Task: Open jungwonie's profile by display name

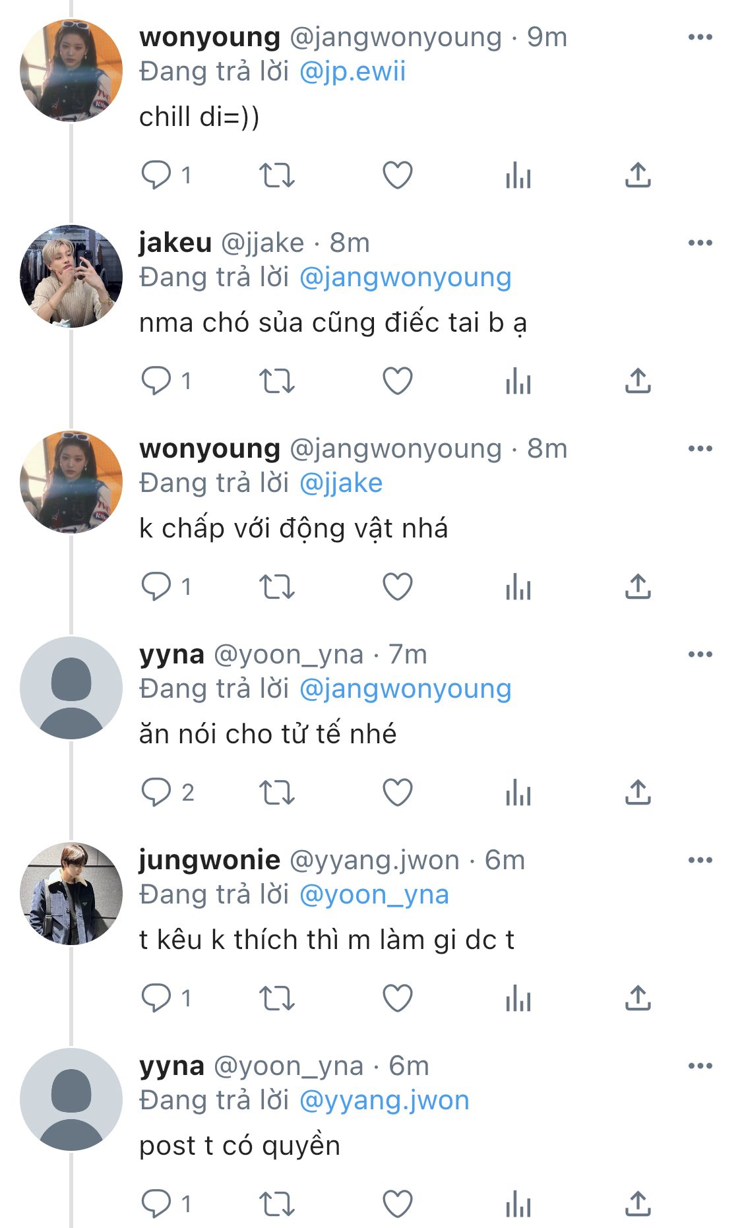Action: tap(210, 860)
